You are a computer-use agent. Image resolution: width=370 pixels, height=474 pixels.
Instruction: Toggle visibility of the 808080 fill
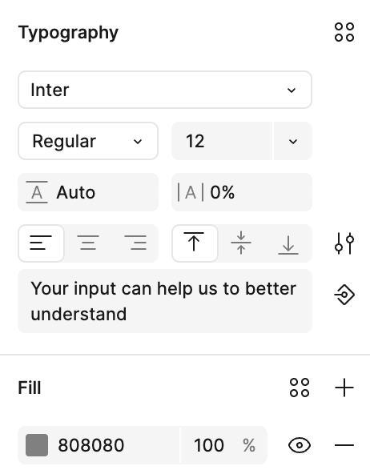(300, 445)
